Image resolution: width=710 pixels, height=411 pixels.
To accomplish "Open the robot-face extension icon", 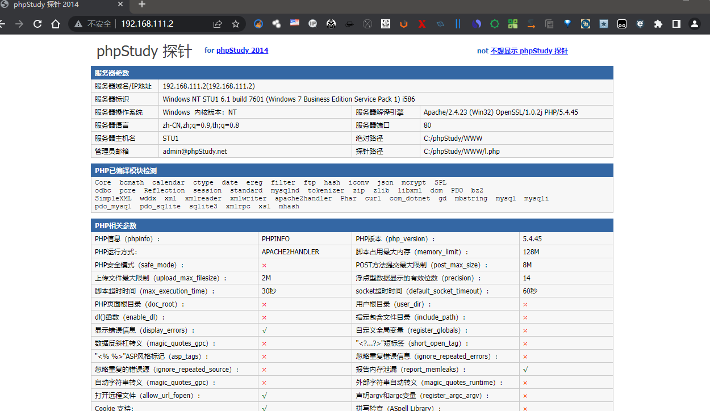I will click(x=622, y=24).
